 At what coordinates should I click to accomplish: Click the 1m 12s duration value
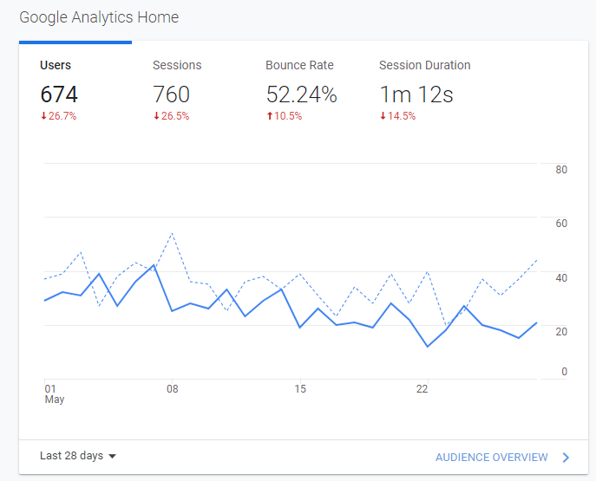point(416,94)
